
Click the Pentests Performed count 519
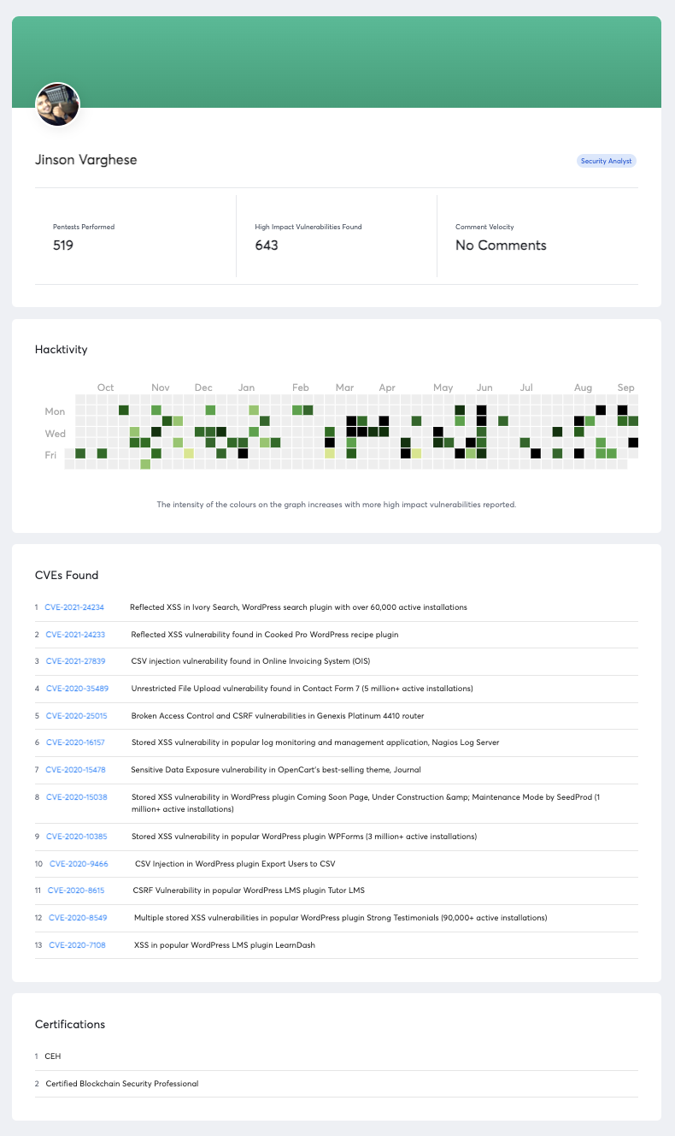[x=63, y=246]
